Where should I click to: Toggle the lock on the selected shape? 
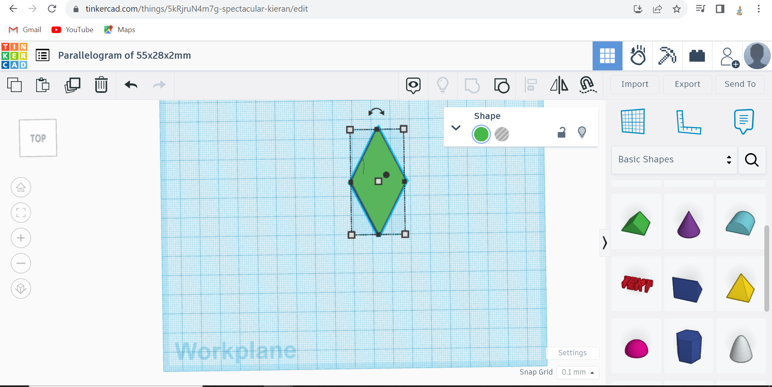[561, 132]
